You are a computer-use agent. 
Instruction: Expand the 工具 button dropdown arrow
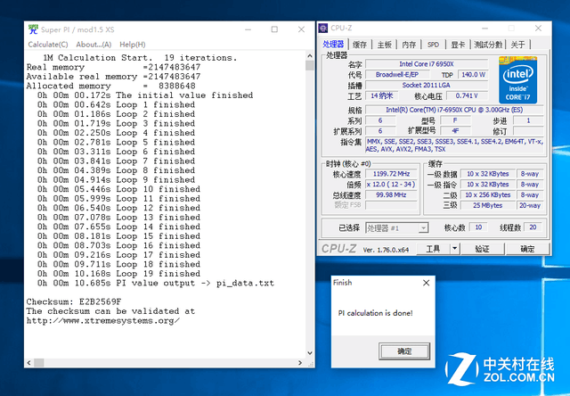[455, 249]
